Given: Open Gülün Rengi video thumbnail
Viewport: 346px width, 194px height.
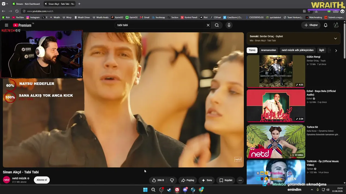Looking at the screenshot, I should [276, 71].
